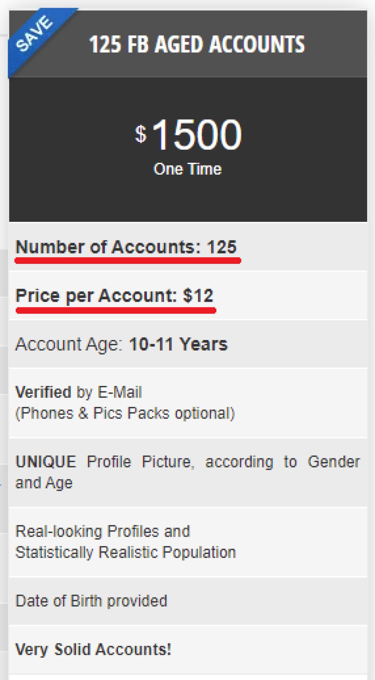Click the Price per Account: $12 row
Viewport: 375px width, 680px height.
114,296
